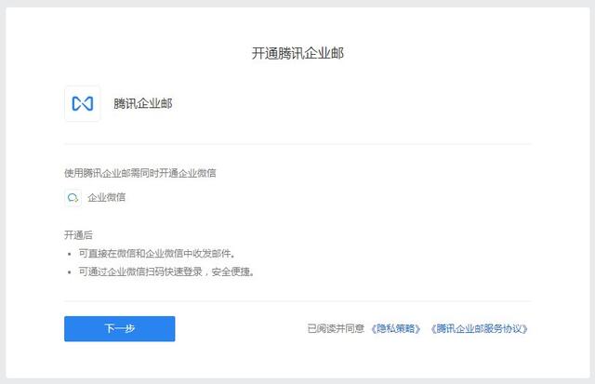The height and width of the screenshot is (384, 595).
Task: Click the 腾讯企业邮 product name text
Action: (x=143, y=103)
